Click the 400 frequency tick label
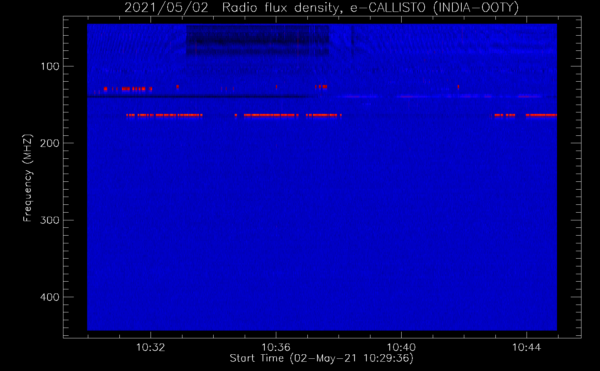Image resolution: width=600 pixels, height=371 pixels. (x=50, y=297)
